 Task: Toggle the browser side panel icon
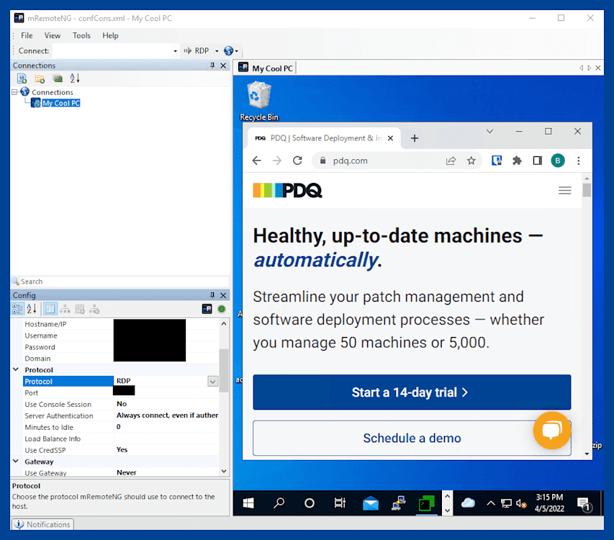pos(537,161)
